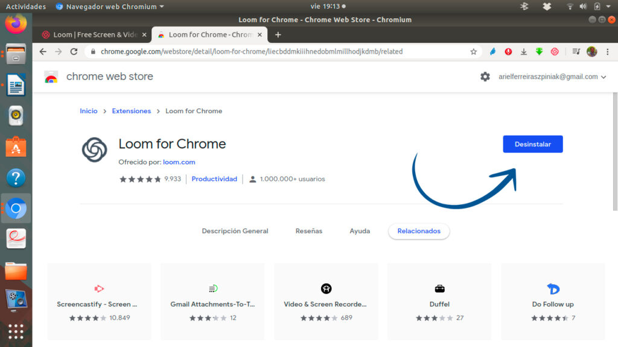The image size is (618, 347).
Task: Click the Loom for Chrome logo icon
Action: click(95, 150)
